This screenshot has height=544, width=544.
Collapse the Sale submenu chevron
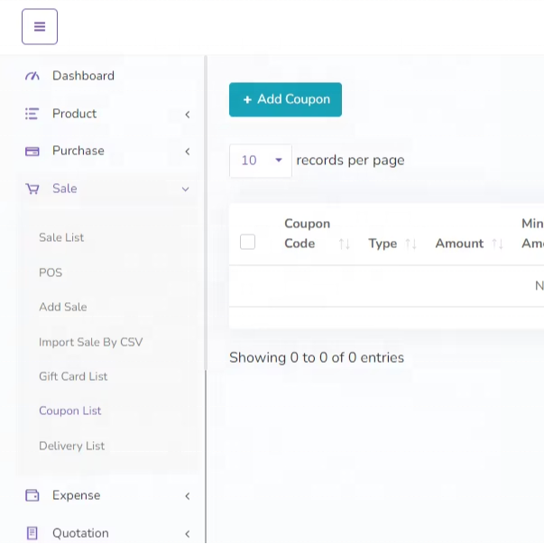tap(186, 189)
